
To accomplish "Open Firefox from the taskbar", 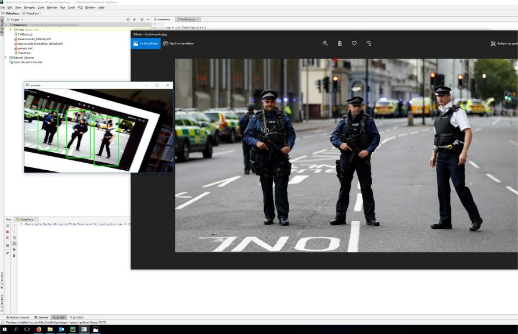I will (x=39, y=329).
